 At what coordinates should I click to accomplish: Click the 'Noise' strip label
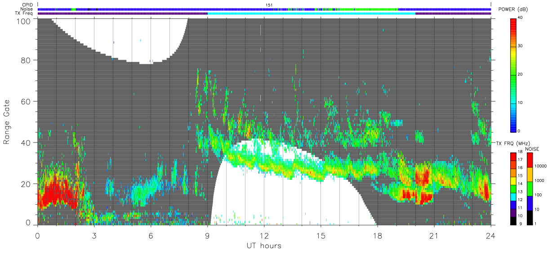[x=27, y=9]
